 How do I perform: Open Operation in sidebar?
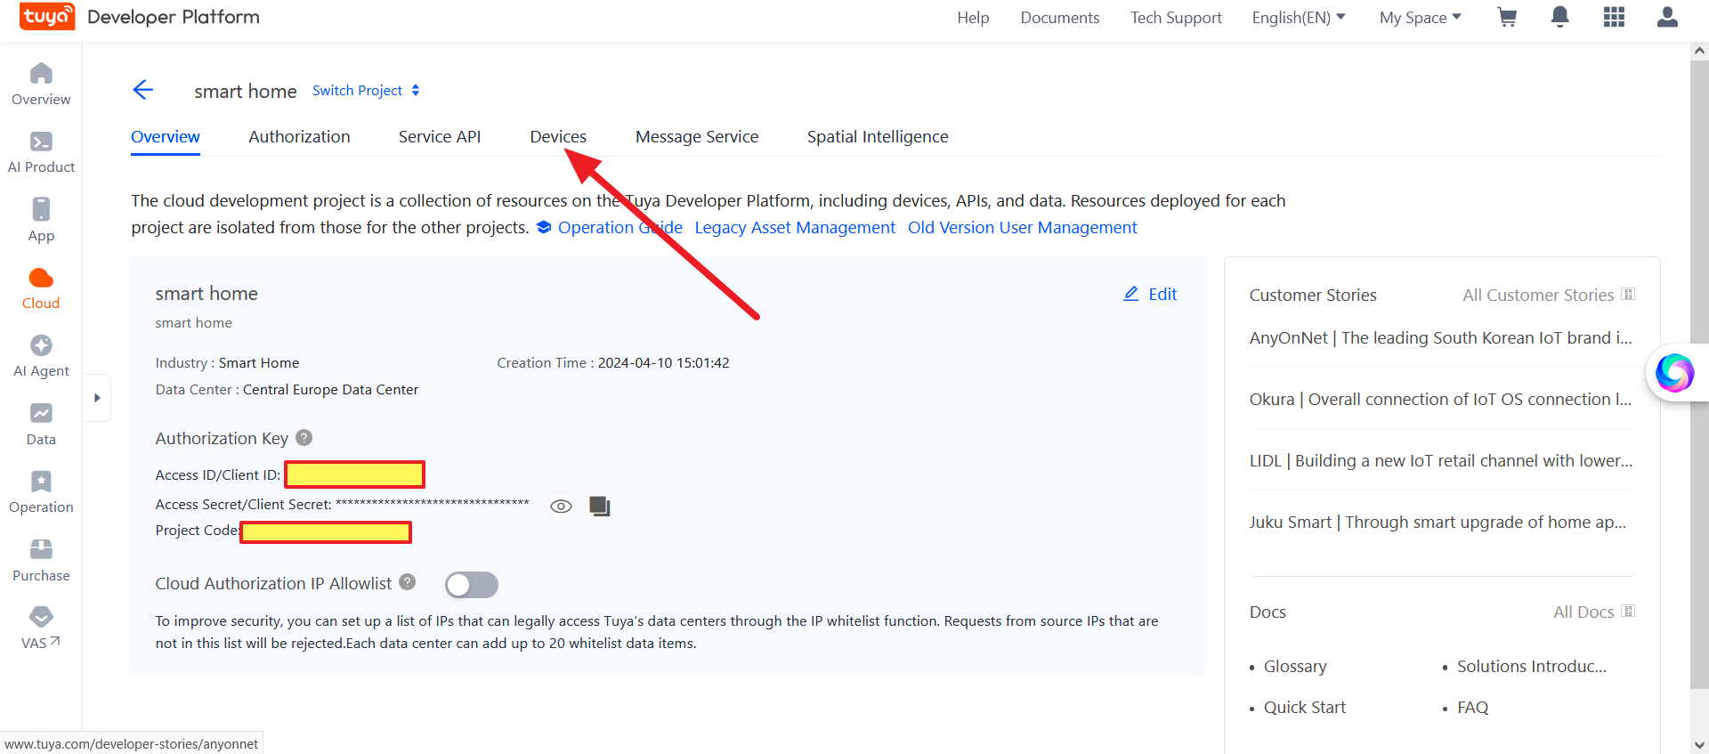click(x=41, y=492)
